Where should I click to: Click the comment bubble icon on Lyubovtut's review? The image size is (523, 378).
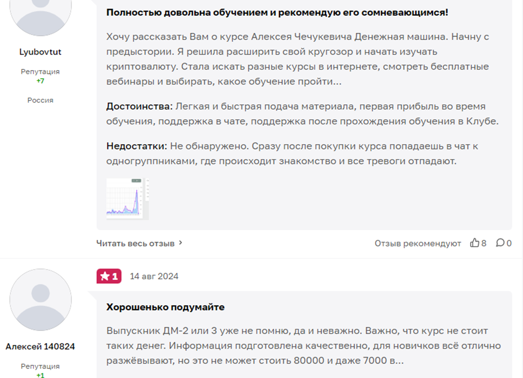point(500,243)
